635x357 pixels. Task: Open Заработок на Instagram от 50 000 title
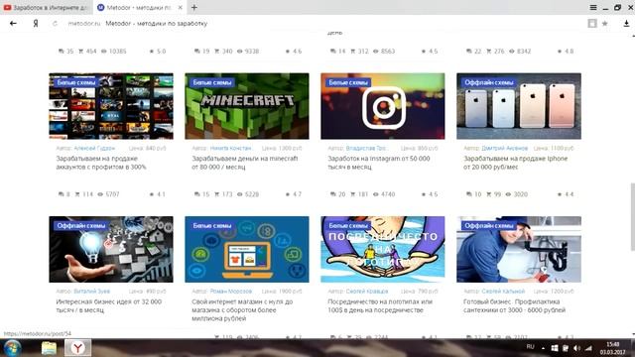pyautogui.click(x=379, y=163)
